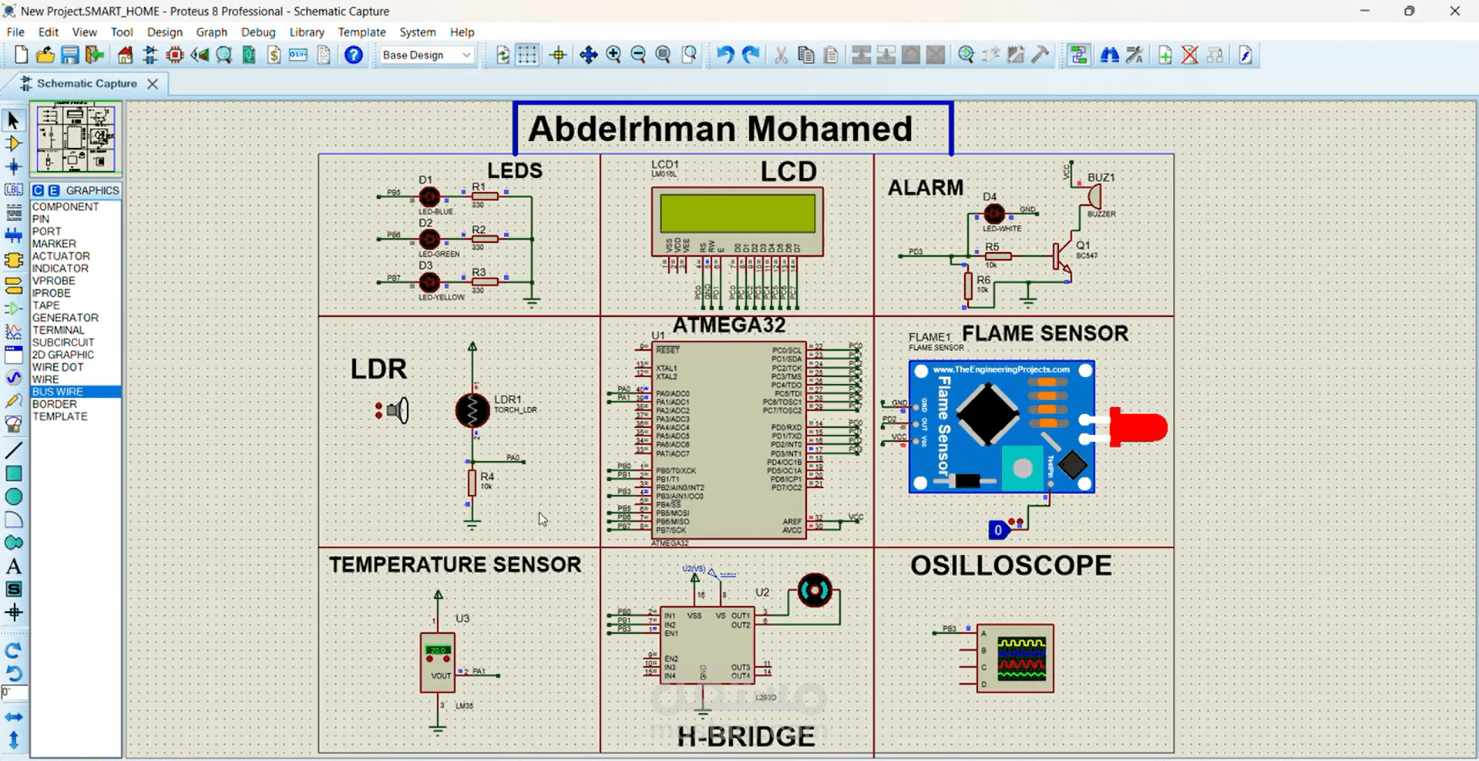Cut the selected components
Screen dimensions: 1479x761
(781, 55)
